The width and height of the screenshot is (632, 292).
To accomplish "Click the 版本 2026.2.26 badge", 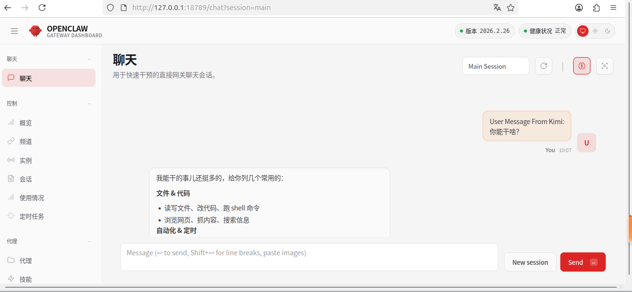I will 485,31.
